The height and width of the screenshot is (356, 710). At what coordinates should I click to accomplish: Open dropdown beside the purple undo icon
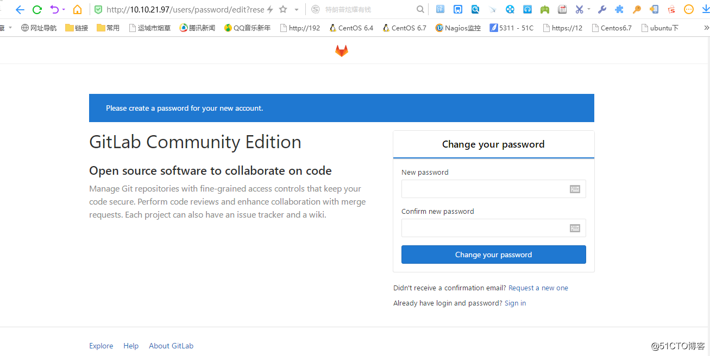64,9
